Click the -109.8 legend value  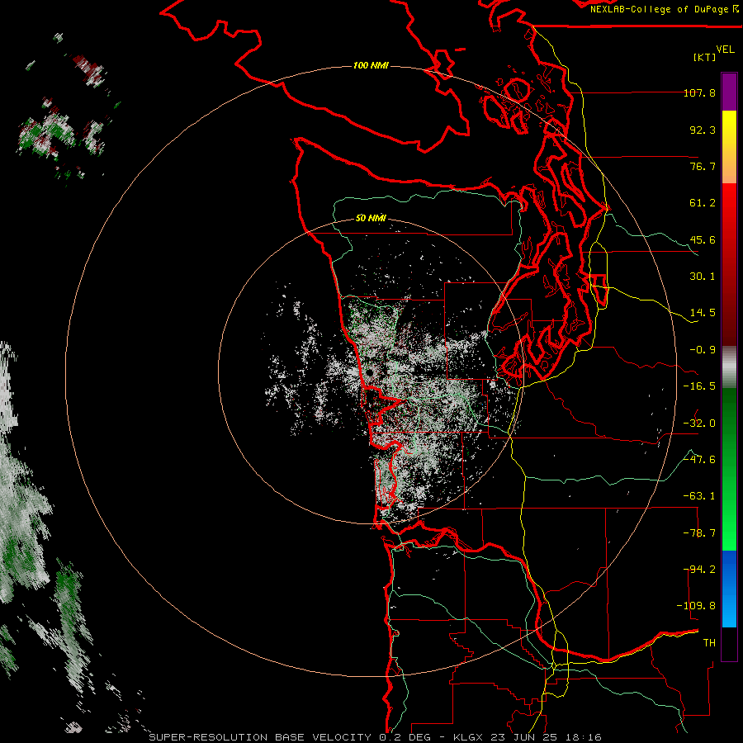[696, 606]
